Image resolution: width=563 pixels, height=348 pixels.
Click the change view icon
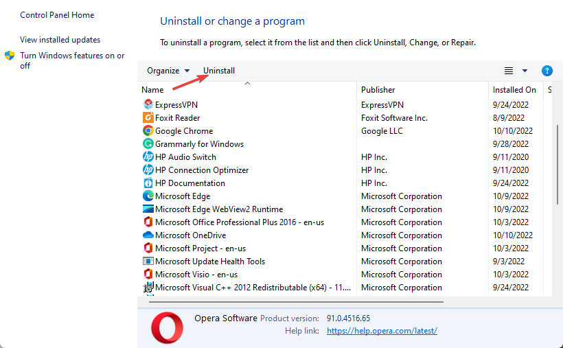click(x=509, y=71)
